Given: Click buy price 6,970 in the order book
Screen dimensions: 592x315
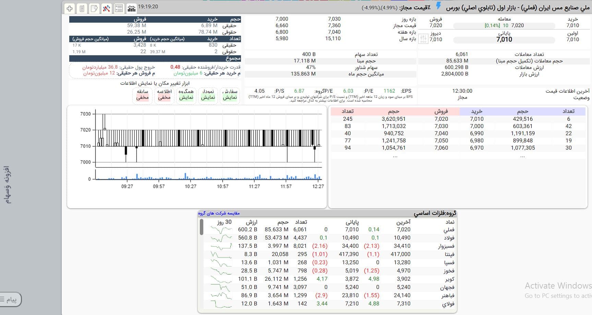Looking at the screenshot, I should 477,148.
